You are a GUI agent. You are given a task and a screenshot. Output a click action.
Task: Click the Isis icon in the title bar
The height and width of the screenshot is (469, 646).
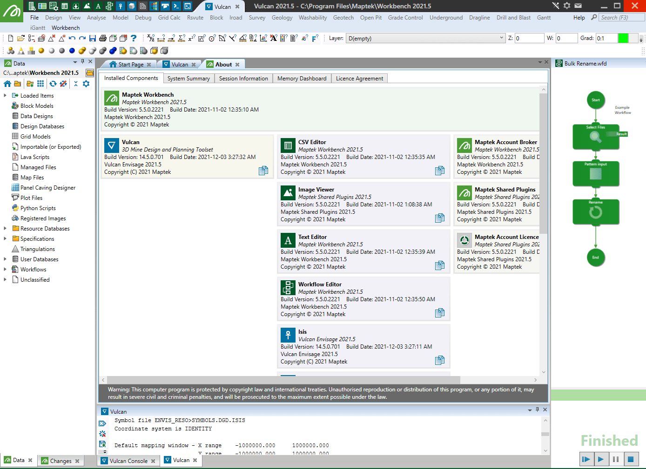coord(121,6)
